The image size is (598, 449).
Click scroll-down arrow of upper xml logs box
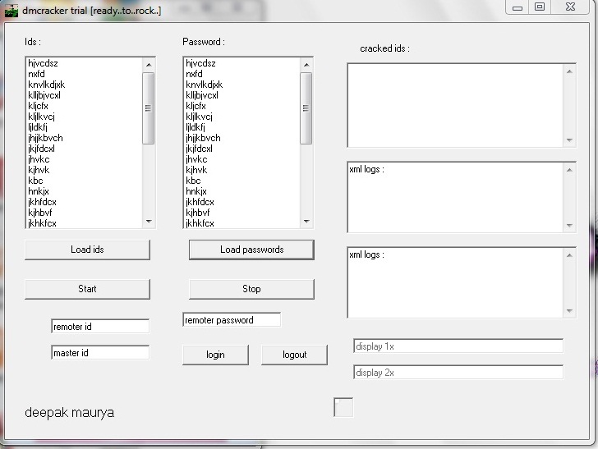point(569,225)
